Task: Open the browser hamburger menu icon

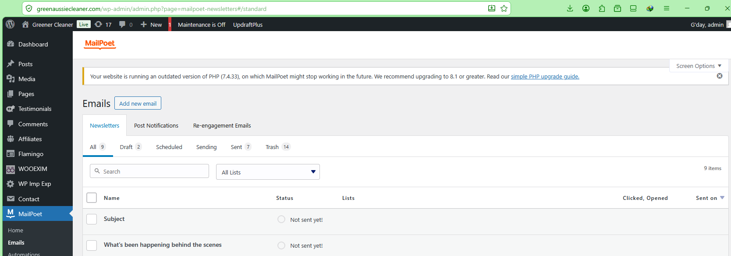Action: [666, 8]
